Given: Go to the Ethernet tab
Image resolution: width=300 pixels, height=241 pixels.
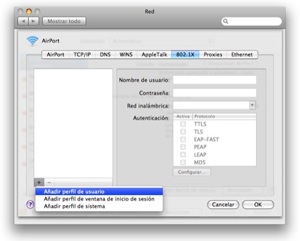Looking at the screenshot, I should pos(242,55).
